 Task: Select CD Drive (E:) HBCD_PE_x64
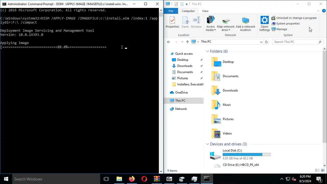pyautogui.click(x=240, y=165)
